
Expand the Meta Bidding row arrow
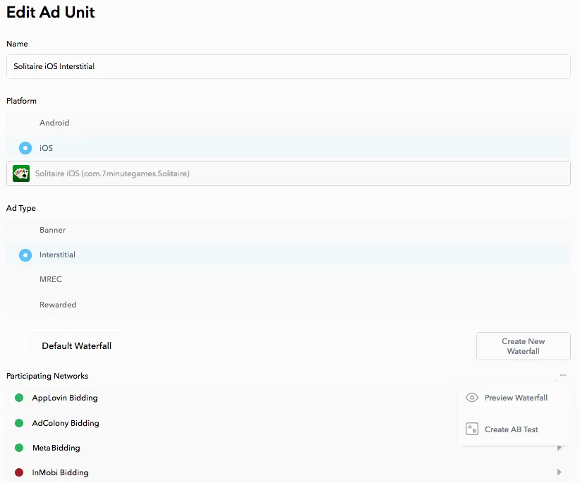[x=560, y=448]
